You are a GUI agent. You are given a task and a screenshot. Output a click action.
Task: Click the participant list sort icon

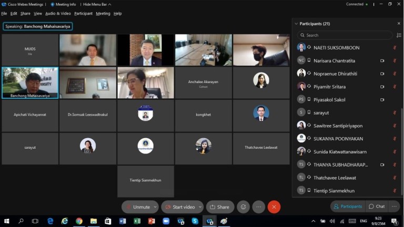click(399, 35)
